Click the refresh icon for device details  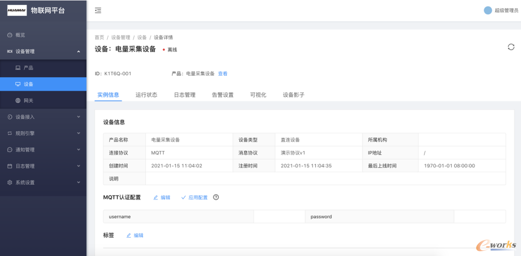[511, 47]
